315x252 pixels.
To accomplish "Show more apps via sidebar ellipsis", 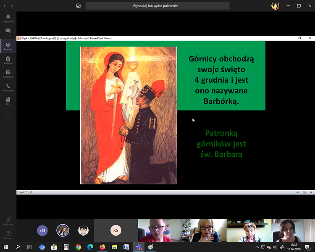I will coord(8,115).
